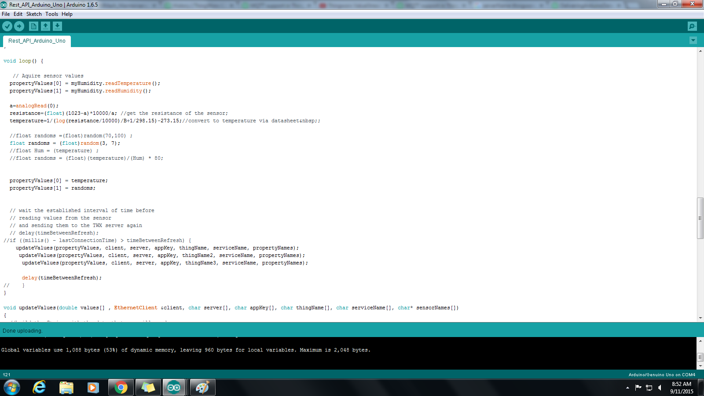
Task: Click the Action Center flag tray icon
Action: pos(638,388)
